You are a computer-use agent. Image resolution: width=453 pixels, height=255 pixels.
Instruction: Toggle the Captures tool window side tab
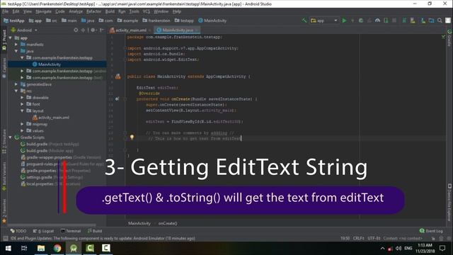(x=4, y=68)
